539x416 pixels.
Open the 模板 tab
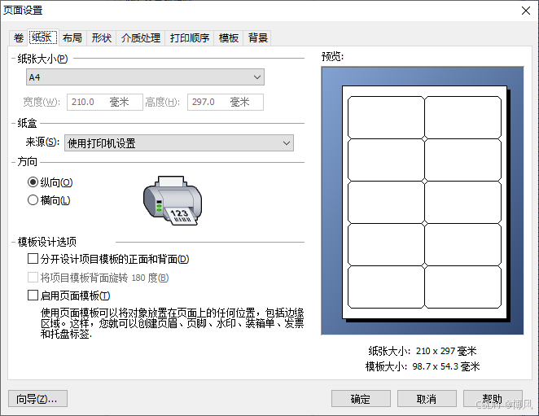pyautogui.click(x=229, y=37)
